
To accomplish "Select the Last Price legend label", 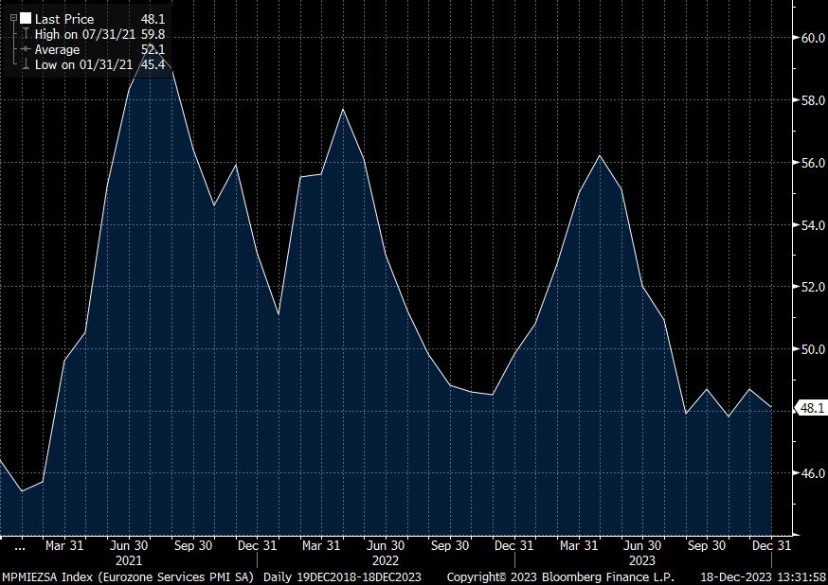I will pyautogui.click(x=64, y=19).
